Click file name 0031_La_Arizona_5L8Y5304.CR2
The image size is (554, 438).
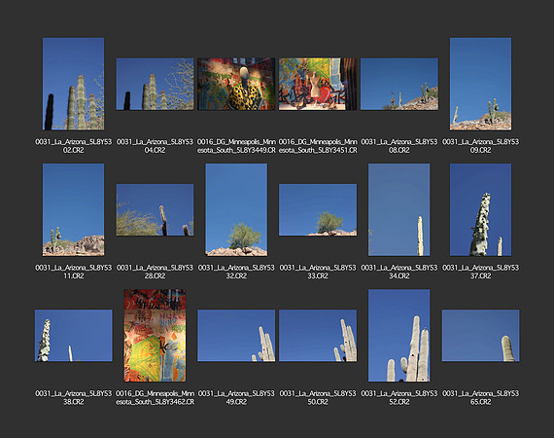tap(156, 146)
